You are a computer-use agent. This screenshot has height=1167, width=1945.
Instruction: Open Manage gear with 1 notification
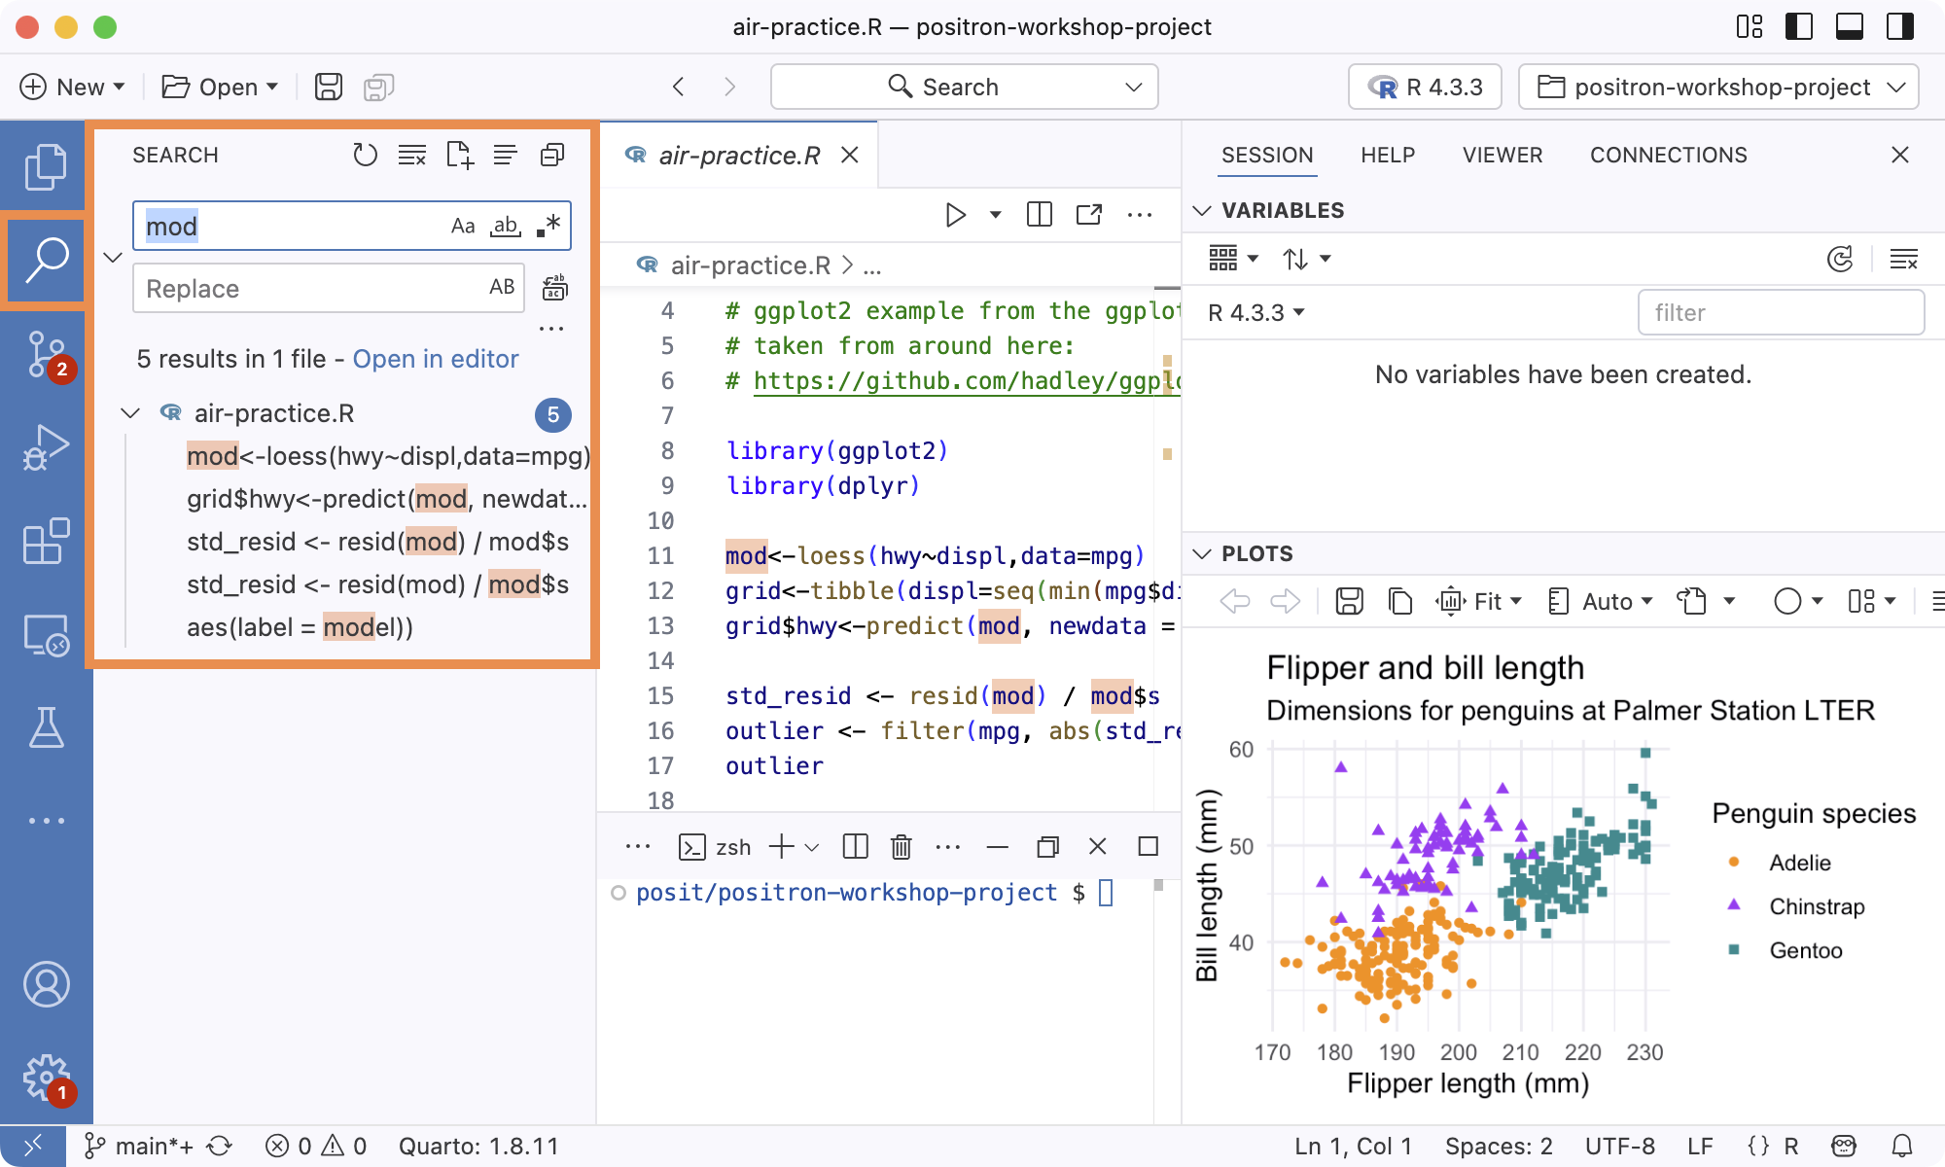(x=46, y=1078)
